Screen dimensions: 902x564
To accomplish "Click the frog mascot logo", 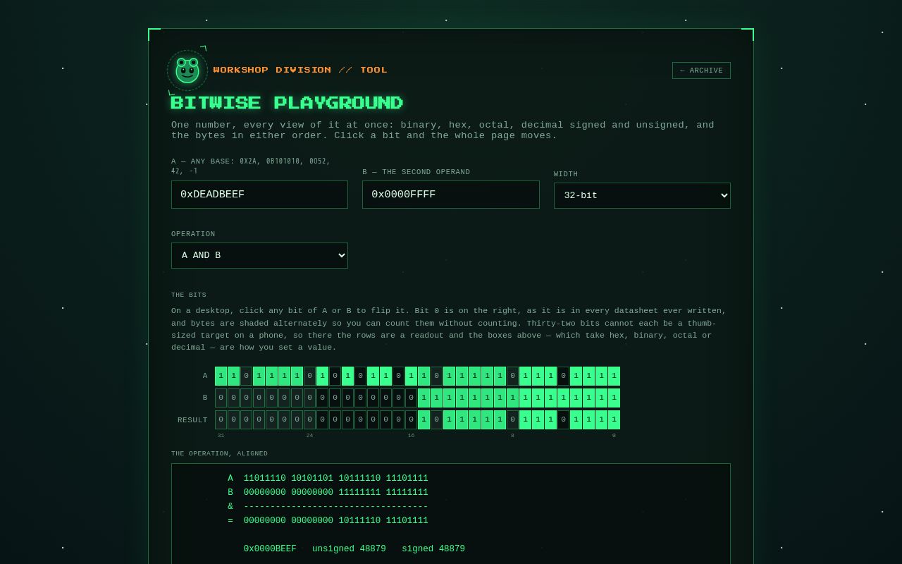I will point(187,70).
